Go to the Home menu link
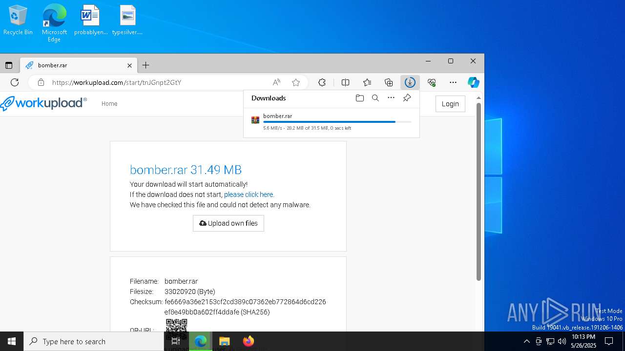This screenshot has height=351, width=625. click(109, 104)
